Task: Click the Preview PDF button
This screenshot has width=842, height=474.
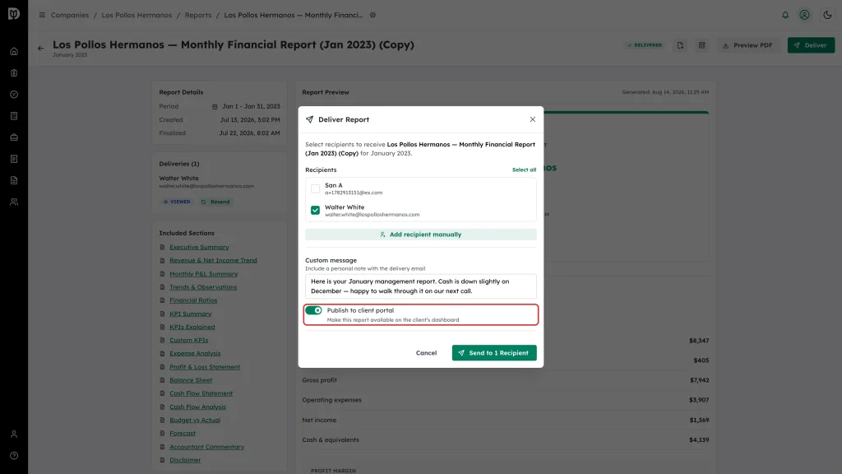Action: point(747,46)
